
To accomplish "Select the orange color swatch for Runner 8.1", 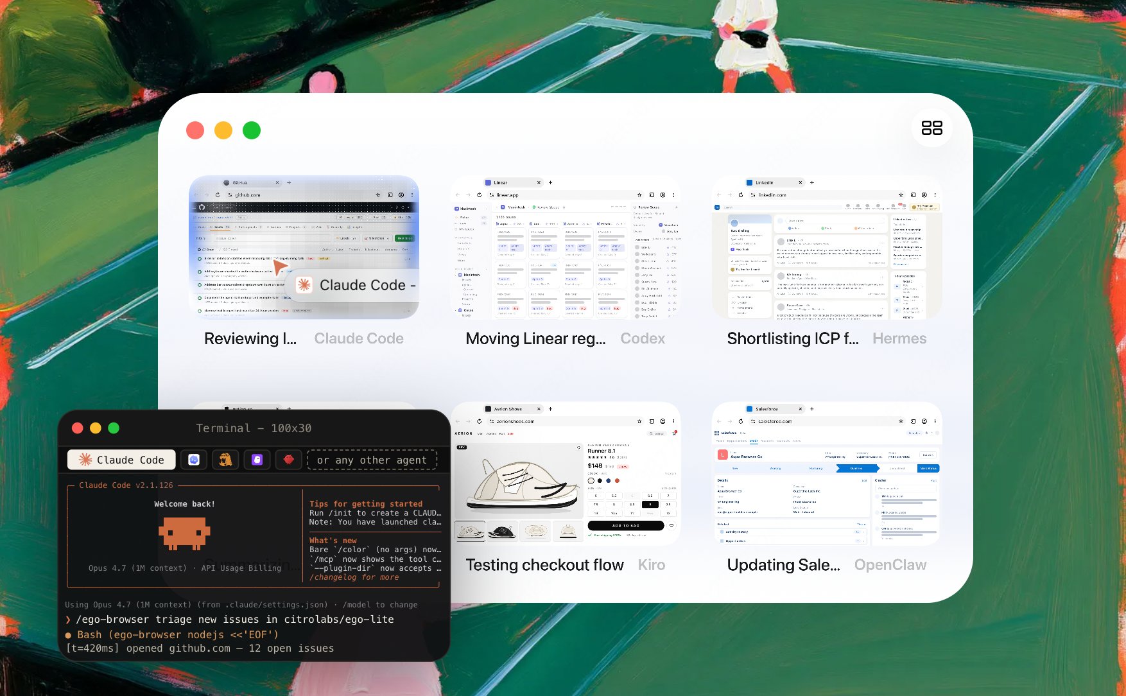I will (617, 480).
